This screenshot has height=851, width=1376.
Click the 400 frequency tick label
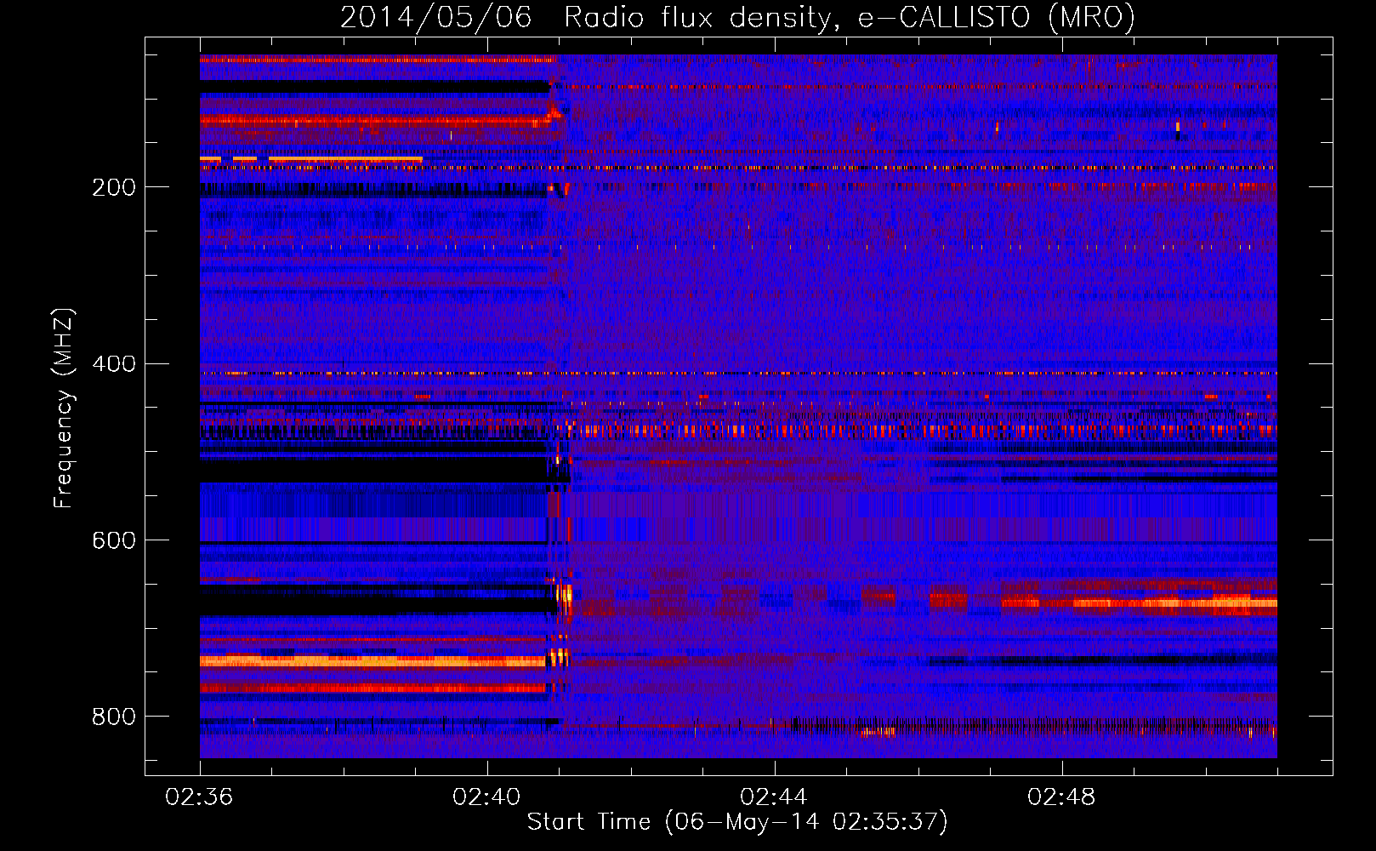[114, 364]
